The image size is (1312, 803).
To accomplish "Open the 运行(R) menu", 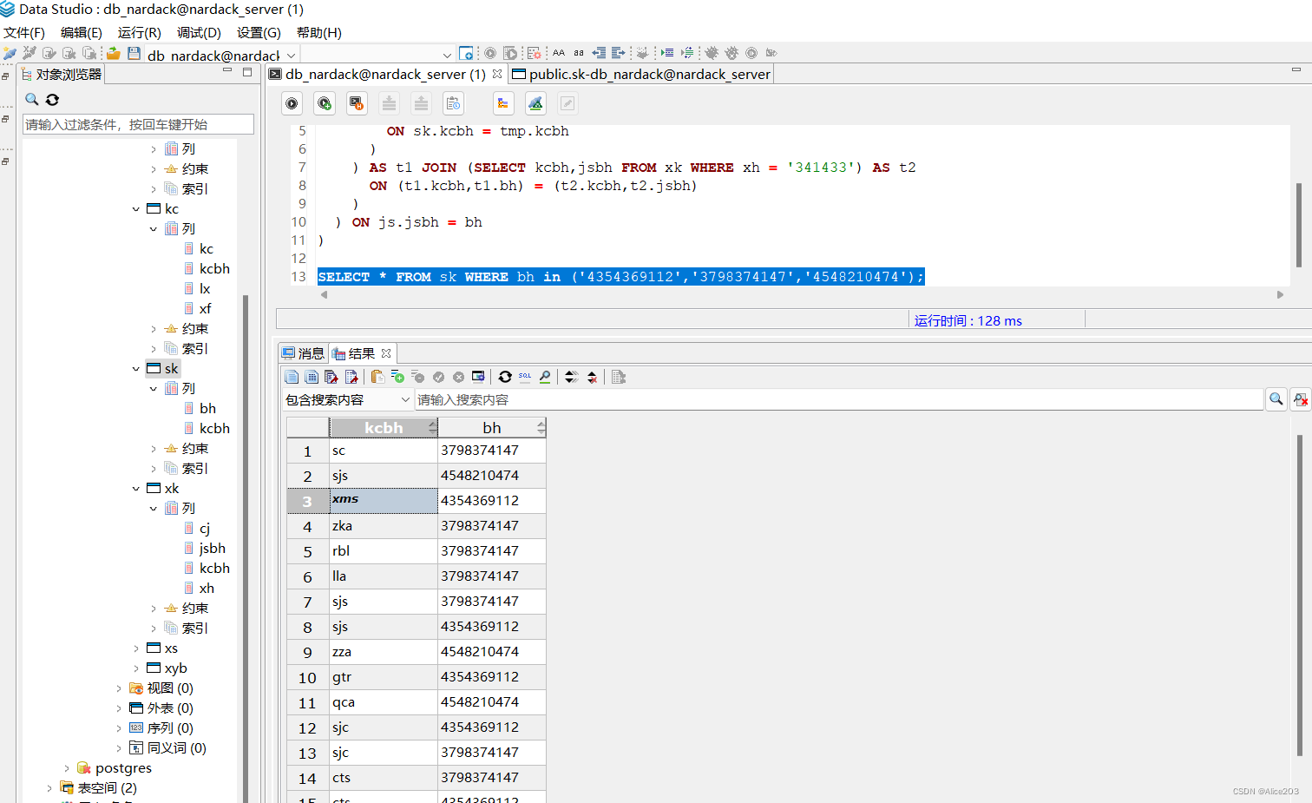I will click(x=140, y=32).
